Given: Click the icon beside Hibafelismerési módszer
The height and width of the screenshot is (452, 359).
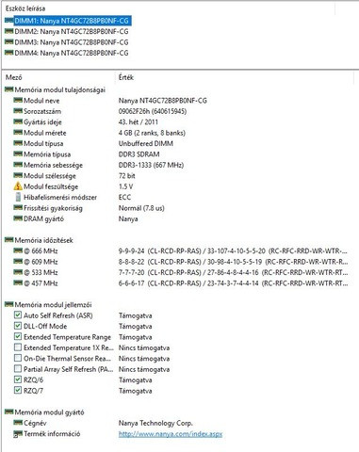Looking at the screenshot, I should click(18, 197).
